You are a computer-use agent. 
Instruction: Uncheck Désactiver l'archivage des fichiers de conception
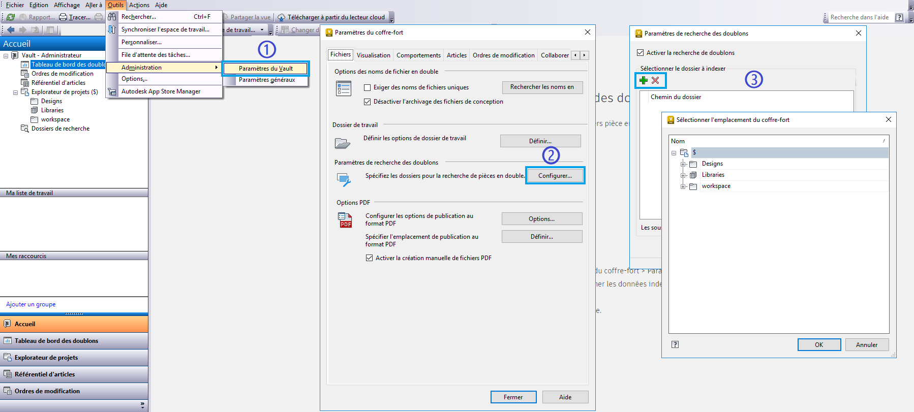[368, 102]
